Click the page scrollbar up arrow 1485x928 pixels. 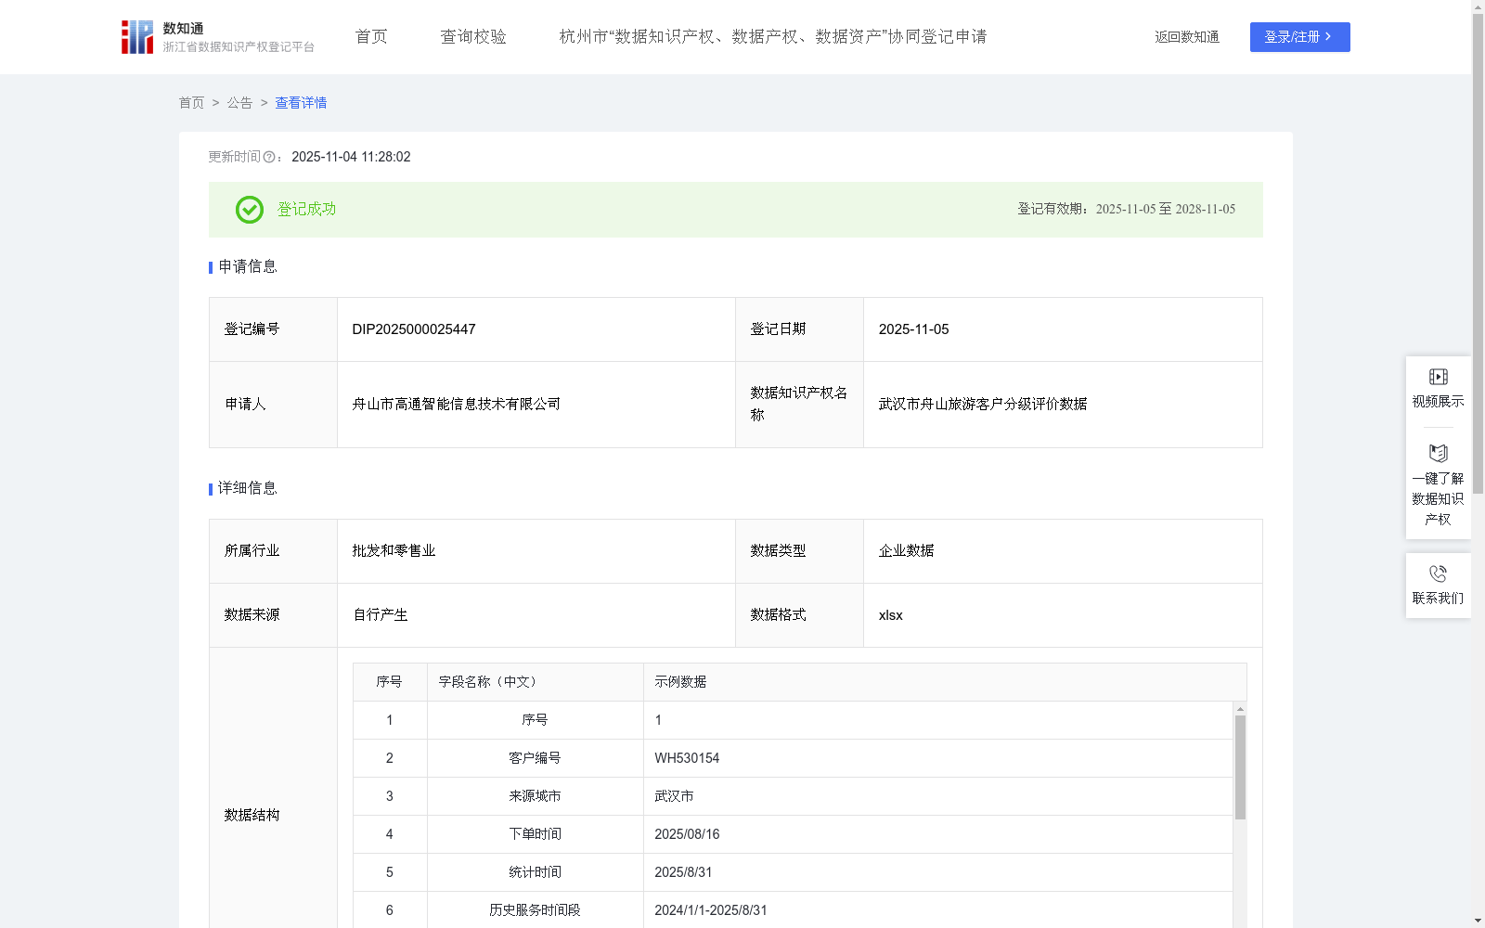[x=1478, y=6]
